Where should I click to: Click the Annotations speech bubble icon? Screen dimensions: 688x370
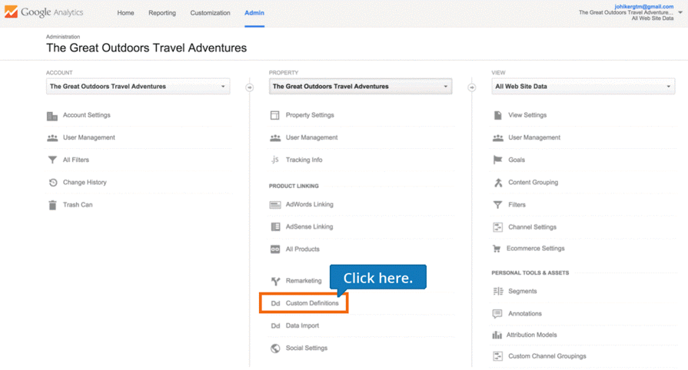[497, 314]
